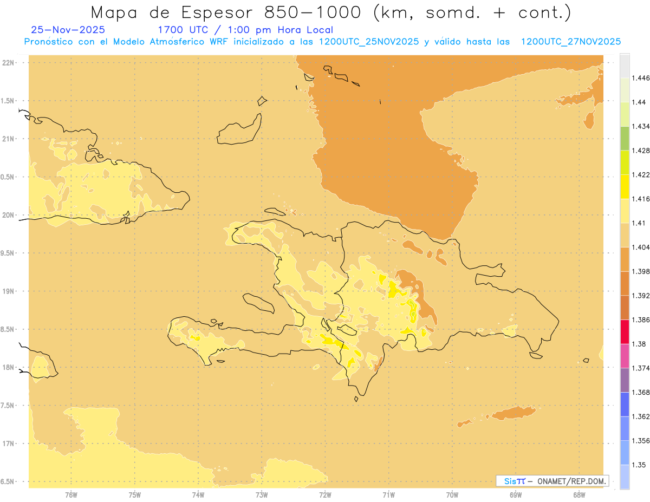
Task: Click legend value '1.404'
Action: [x=642, y=247]
